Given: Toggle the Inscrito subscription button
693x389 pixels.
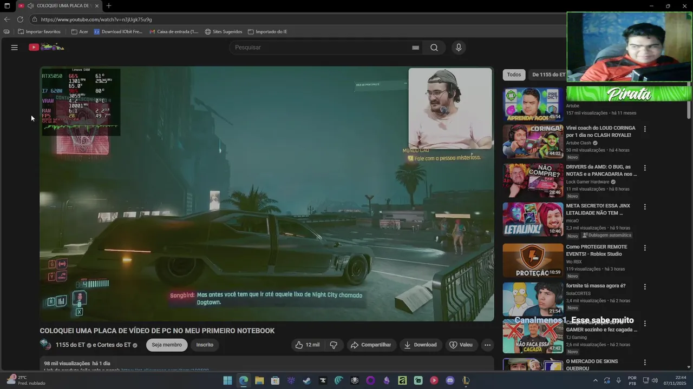Looking at the screenshot, I should (x=205, y=345).
